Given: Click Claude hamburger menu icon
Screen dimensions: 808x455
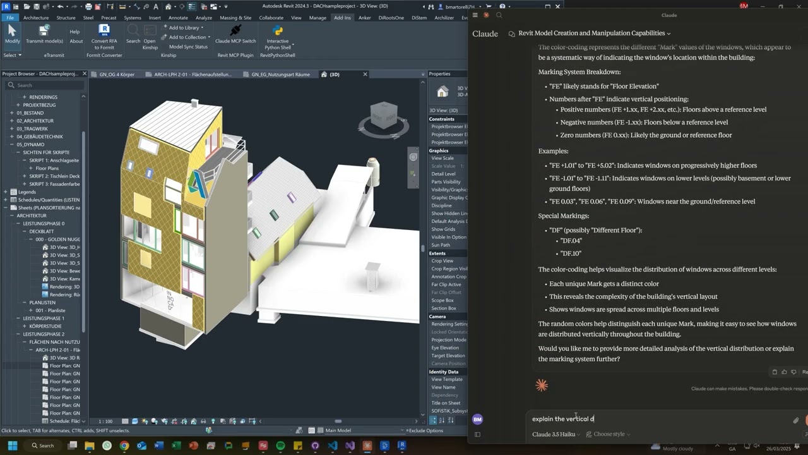Looking at the screenshot, I should pos(475,15).
